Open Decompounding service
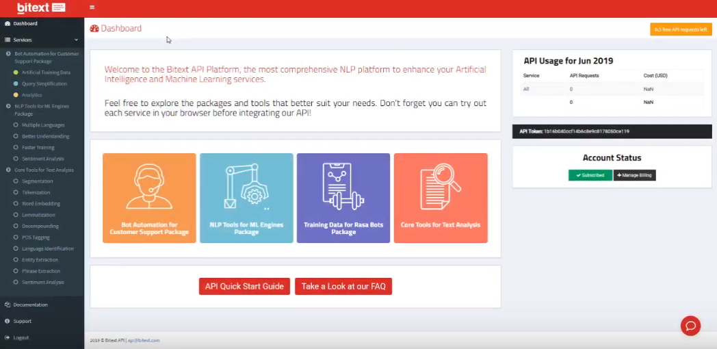This screenshot has width=717, height=349. pyautogui.click(x=40, y=227)
